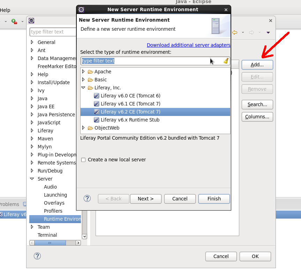
Task: Close the Preferences window
Action: click(x=270, y=21)
